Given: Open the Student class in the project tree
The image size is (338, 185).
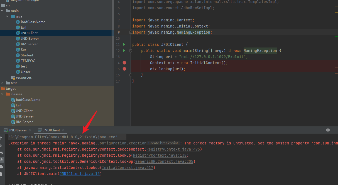Looking at the screenshot, I should (x=27, y=55).
